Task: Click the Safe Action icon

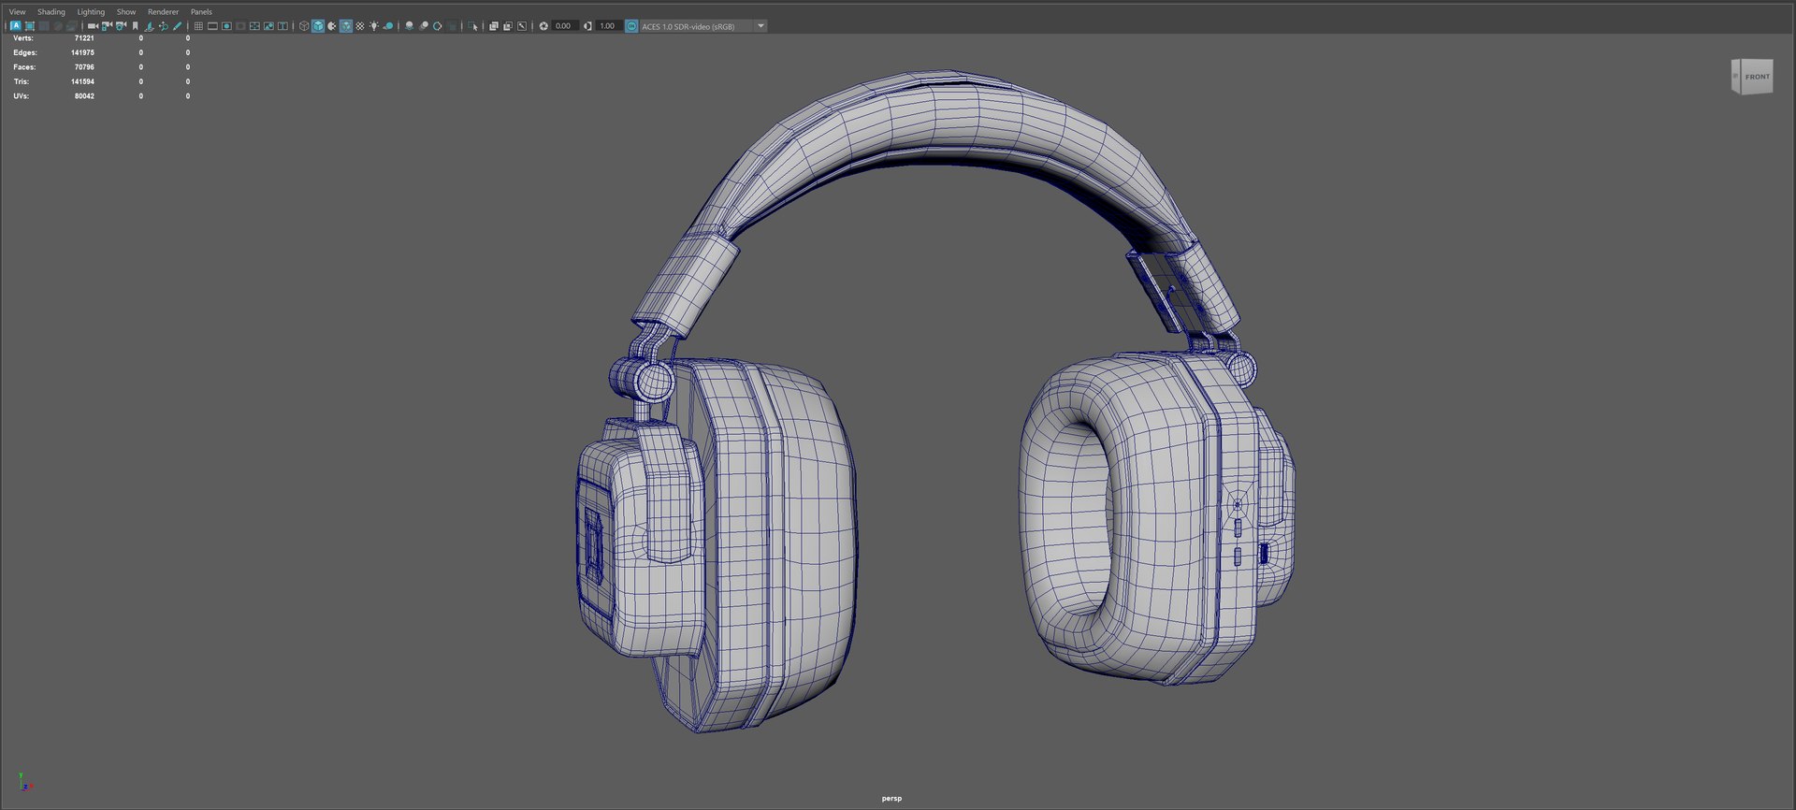Action: (x=268, y=26)
